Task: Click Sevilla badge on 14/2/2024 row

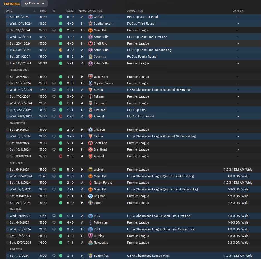Action: (90, 90)
